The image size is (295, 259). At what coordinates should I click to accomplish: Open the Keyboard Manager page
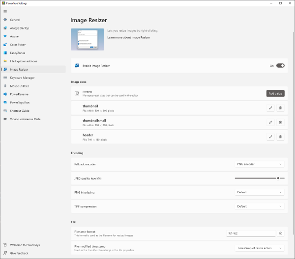tap(33, 78)
